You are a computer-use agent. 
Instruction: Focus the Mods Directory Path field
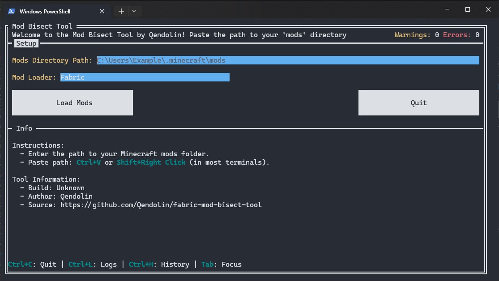288,60
